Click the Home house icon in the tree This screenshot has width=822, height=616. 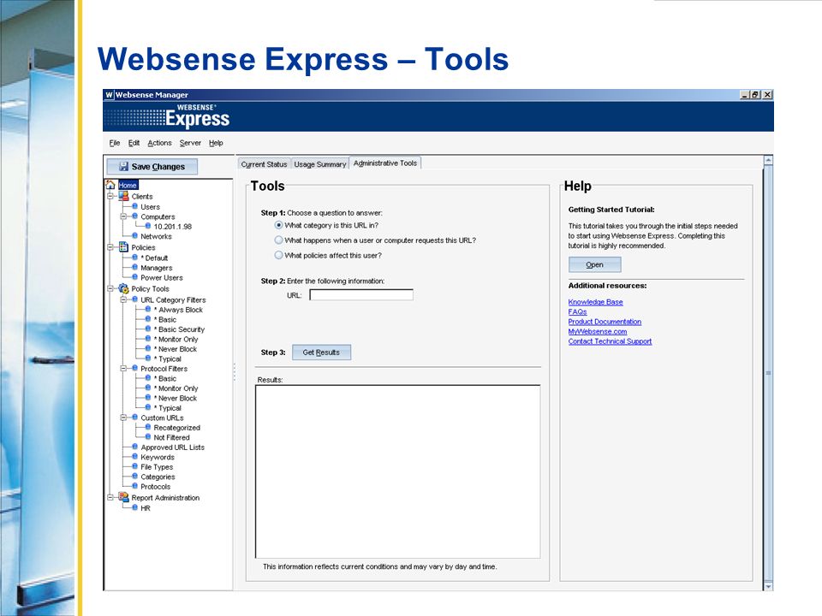tap(110, 185)
